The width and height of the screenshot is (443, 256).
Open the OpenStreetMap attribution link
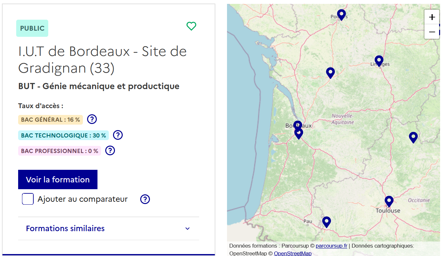[x=293, y=253]
